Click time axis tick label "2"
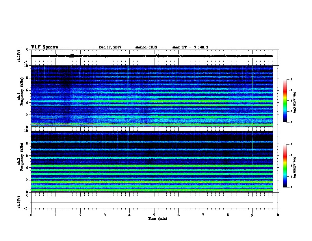 (x=80, y=215)
